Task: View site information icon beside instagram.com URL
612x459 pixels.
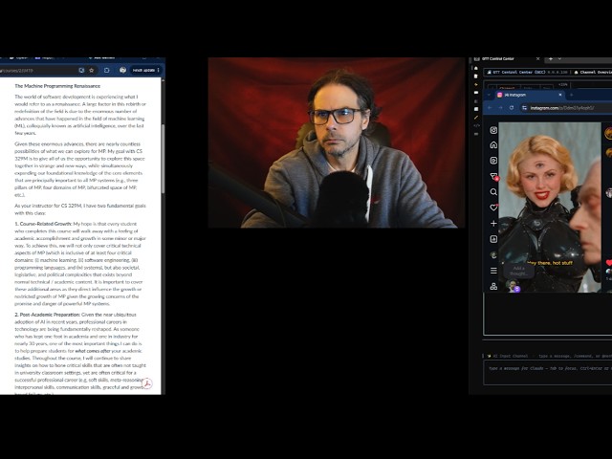Action: [525, 108]
